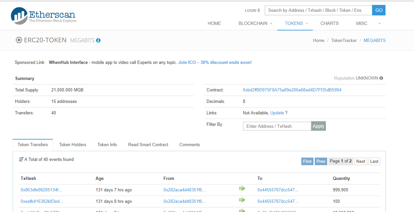This screenshot has height=212, width=414.
Task: Click Home in the breadcrumb
Action: (319, 40)
